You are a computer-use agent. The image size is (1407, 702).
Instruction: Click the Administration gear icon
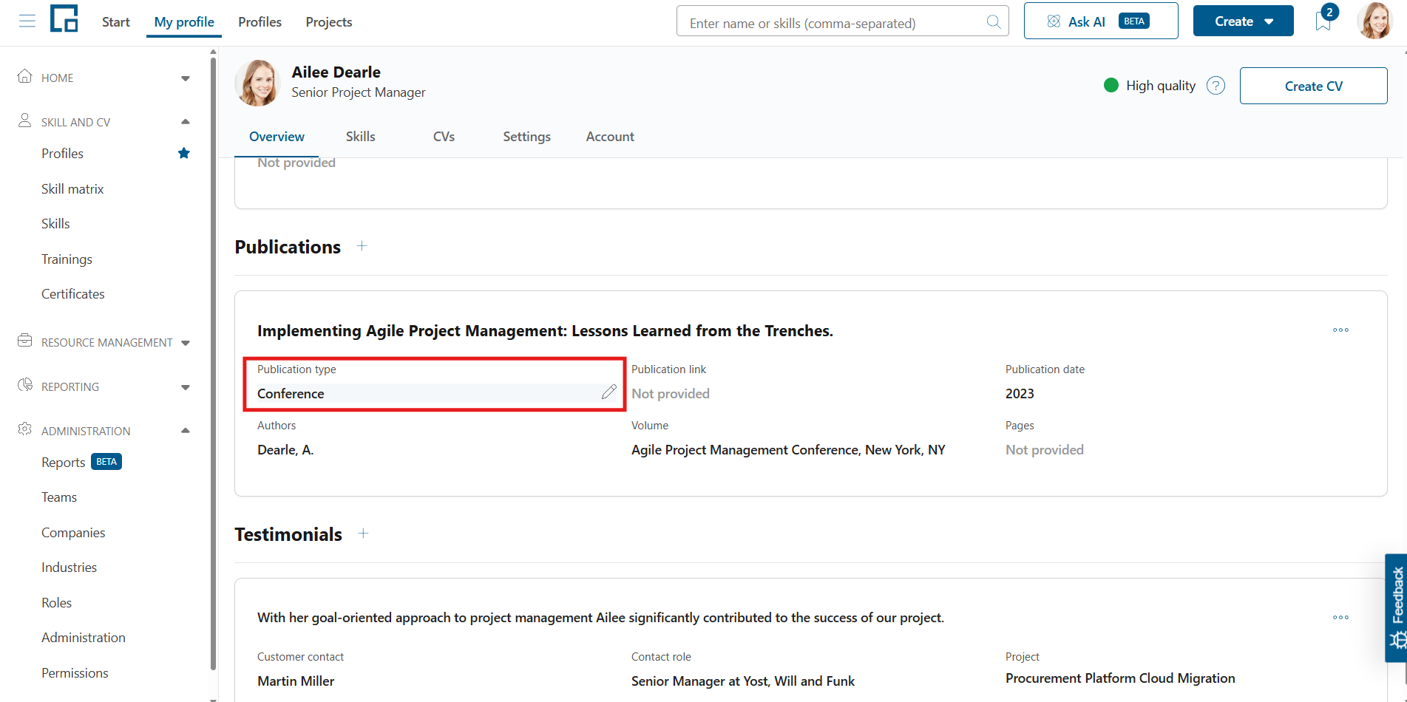[x=25, y=429]
